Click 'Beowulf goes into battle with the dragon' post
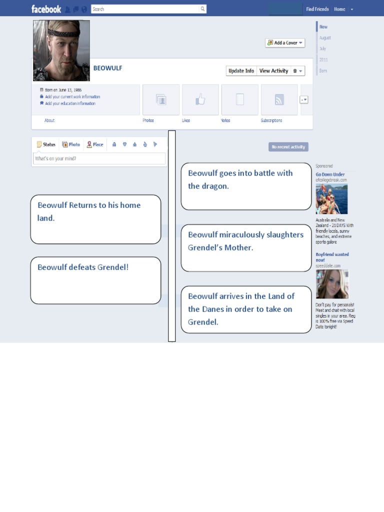384x512 pixels. tap(246, 186)
